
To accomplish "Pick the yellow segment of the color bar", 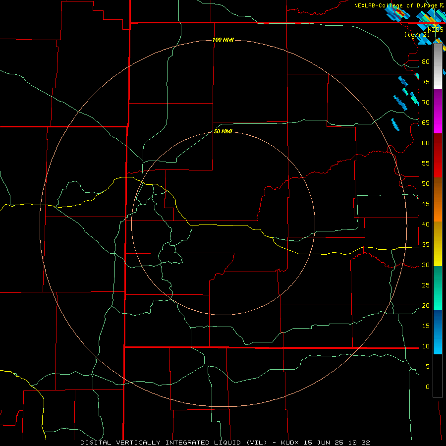I will 438,244.
